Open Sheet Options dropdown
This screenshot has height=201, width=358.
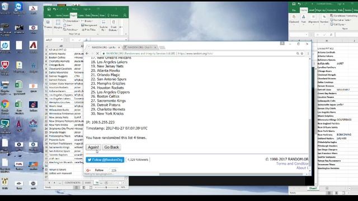[x=113, y=25]
